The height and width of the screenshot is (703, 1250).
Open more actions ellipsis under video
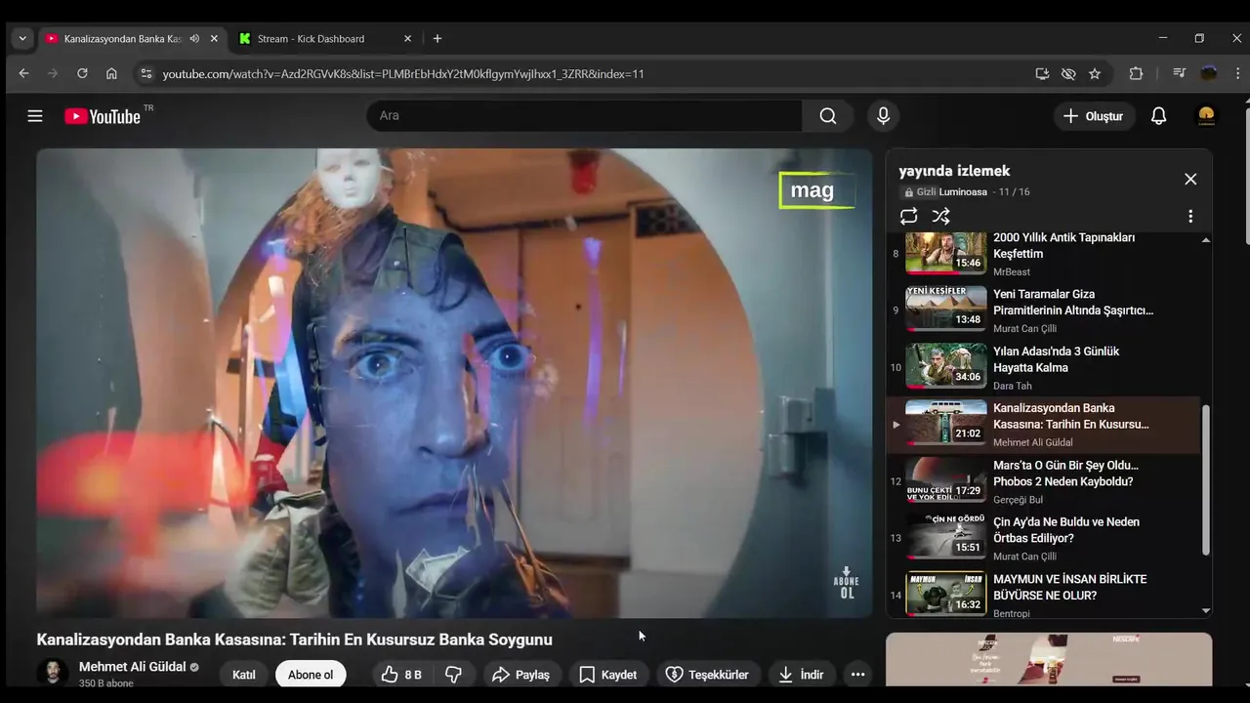pos(857,675)
